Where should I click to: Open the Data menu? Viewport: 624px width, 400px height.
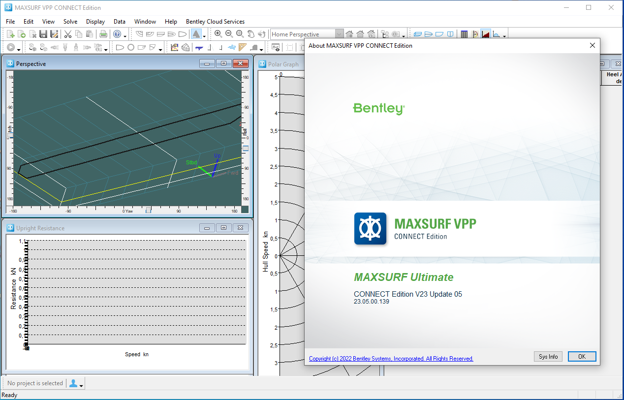tap(120, 22)
